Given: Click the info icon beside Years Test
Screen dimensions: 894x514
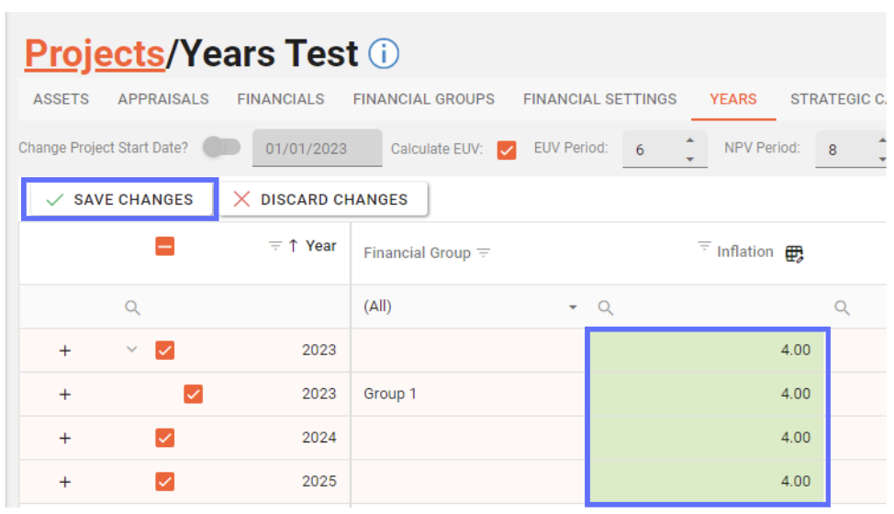Looking at the screenshot, I should pyautogui.click(x=384, y=54).
